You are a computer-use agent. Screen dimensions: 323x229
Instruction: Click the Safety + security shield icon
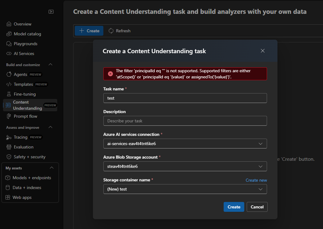point(9,157)
